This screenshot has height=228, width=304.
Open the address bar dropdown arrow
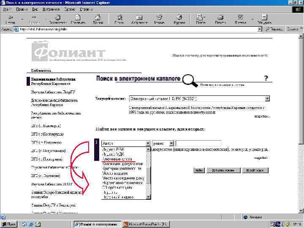click(x=260, y=29)
